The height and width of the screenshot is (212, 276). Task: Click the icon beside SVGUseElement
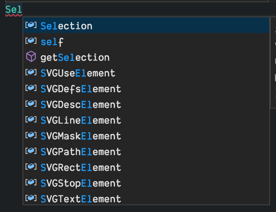pyautogui.click(x=31, y=73)
